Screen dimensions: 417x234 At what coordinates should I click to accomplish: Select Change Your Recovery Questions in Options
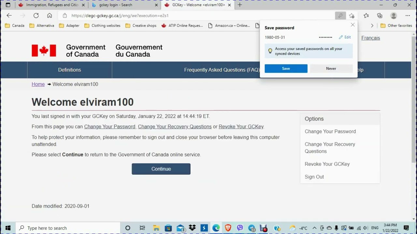(330, 148)
